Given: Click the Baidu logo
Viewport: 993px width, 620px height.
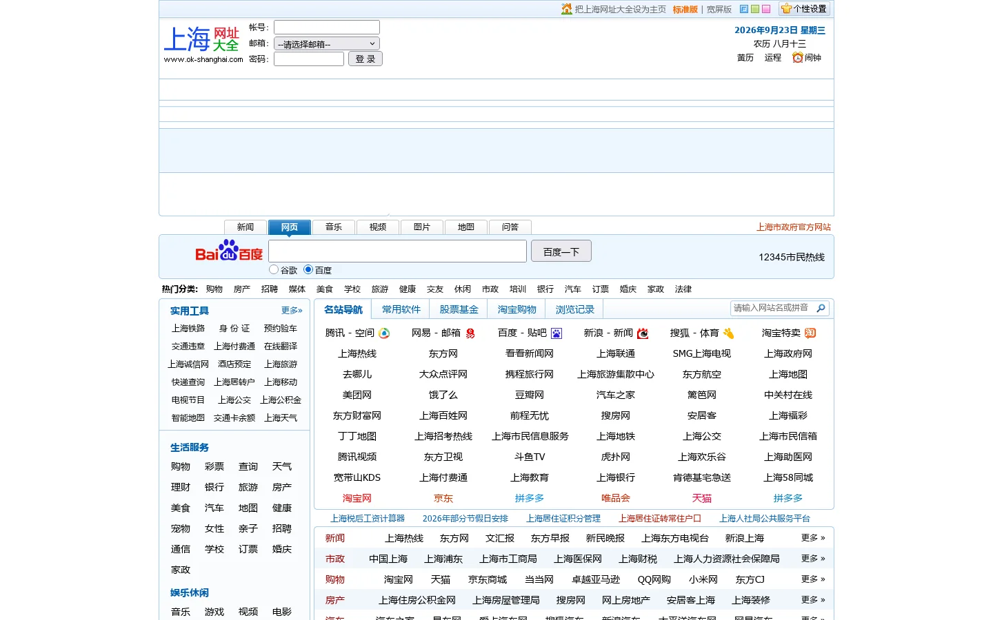Looking at the screenshot, I should 229,251.
